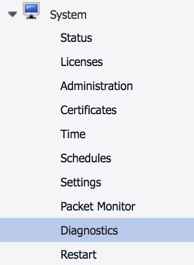Show firewall Status from the navigation list

76,38
